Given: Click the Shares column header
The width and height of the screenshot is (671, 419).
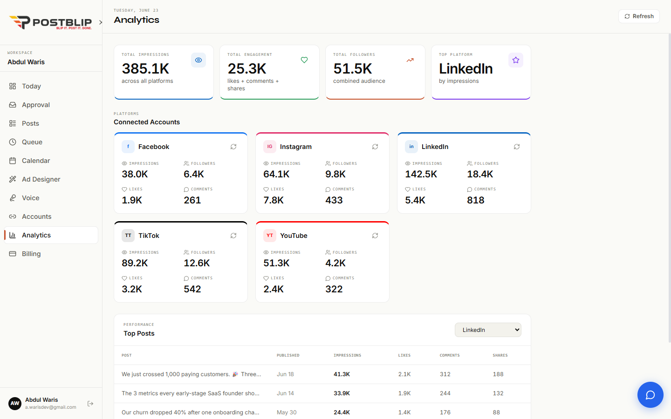Looking at the screenshot, I should point(500,355).
